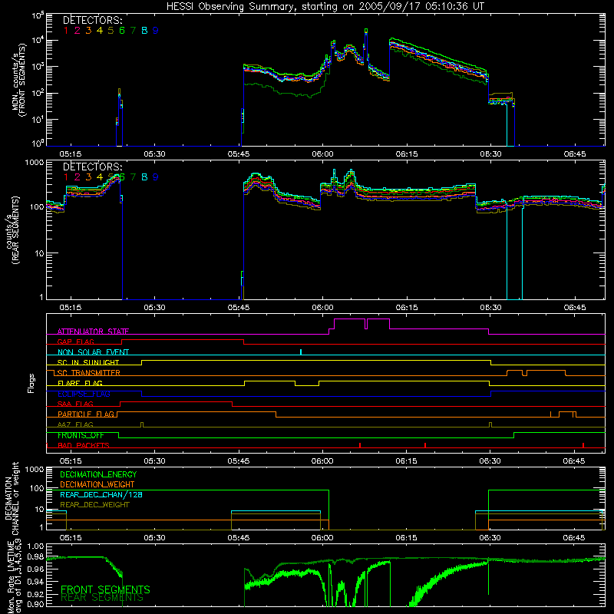Viewport: 614px width, 614px height.
Task: Click the 06:30 tick label under decimation panel
Action: click(490, 538)
